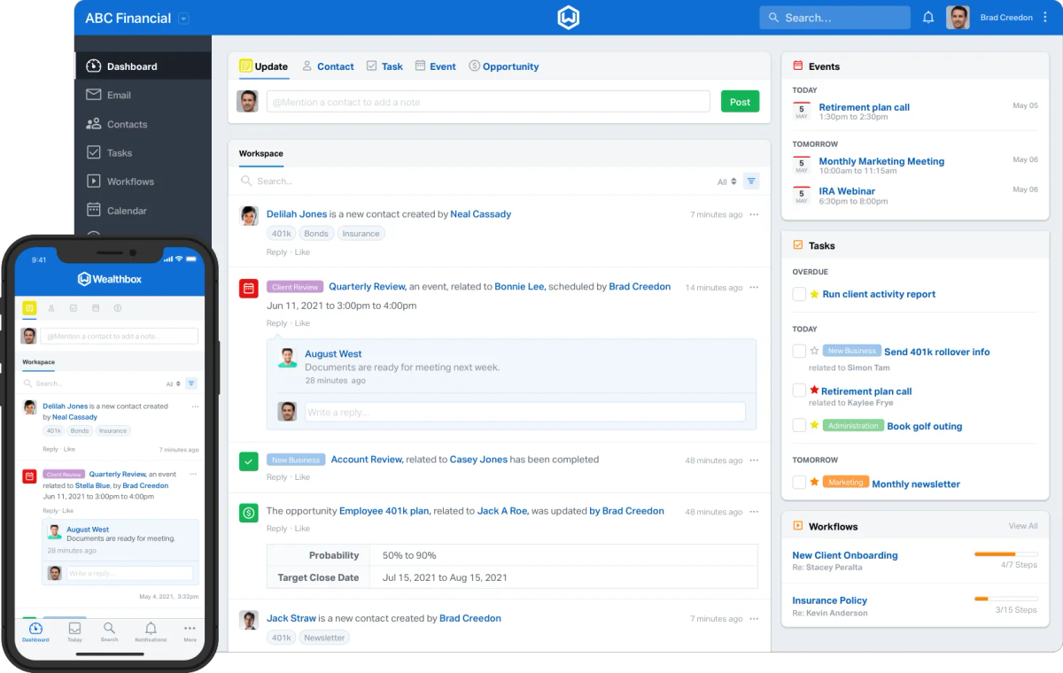
Task: Click the green completed task check icon
Action: tap(249, 460)
